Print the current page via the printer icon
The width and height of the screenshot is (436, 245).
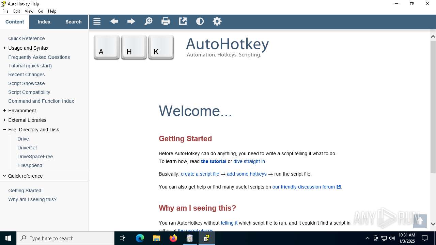coord(166,21)
